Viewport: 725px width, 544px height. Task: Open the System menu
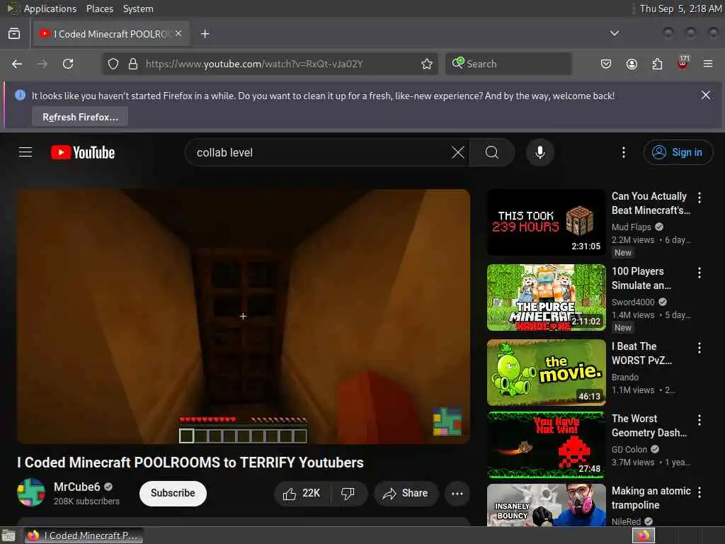point(138,8)
